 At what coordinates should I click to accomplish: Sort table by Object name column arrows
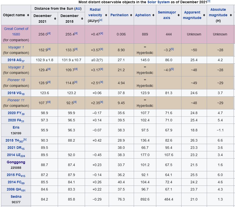28,15
